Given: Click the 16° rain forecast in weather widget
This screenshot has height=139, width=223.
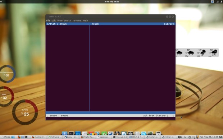Looking at the screenshot, I should pyautogui.click(x=213, y=53).
